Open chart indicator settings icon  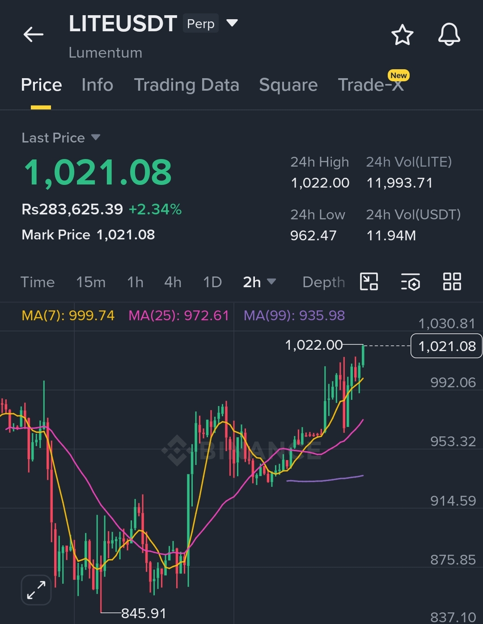tap(410, 282)
